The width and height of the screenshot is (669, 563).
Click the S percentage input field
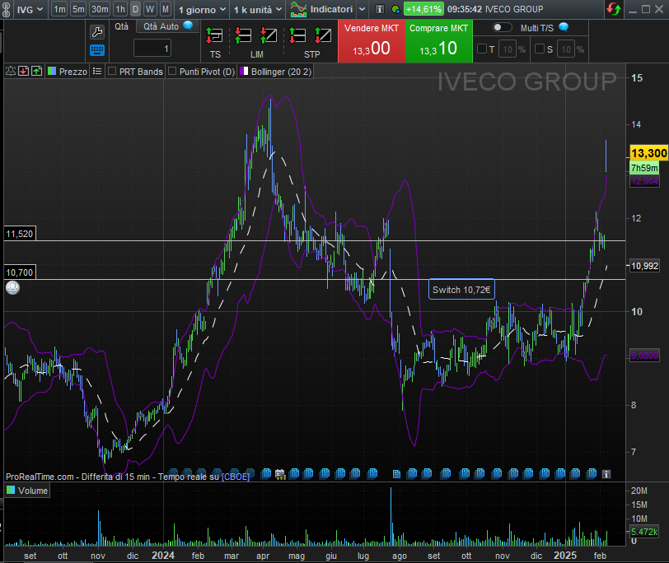tap(566, 49)
